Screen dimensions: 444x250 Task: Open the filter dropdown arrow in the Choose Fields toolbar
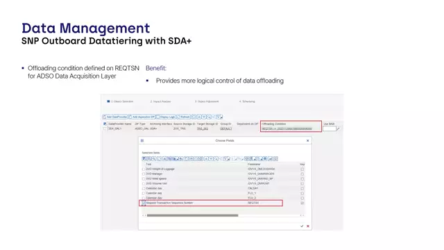tap(228, 159)
